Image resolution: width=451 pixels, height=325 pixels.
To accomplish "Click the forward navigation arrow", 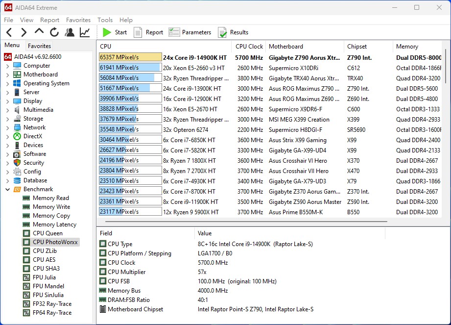I will tap(24, 32).
